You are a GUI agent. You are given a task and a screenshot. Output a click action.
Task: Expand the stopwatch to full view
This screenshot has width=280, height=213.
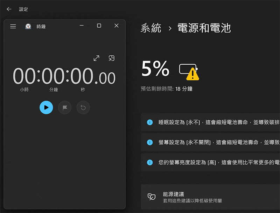coord(97,58)
